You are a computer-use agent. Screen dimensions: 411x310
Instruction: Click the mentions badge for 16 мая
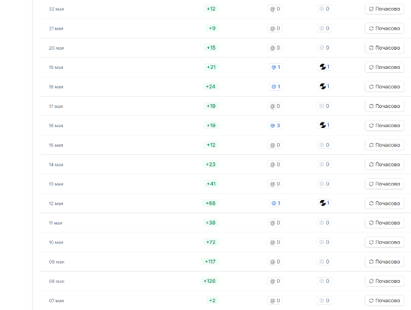274,125
